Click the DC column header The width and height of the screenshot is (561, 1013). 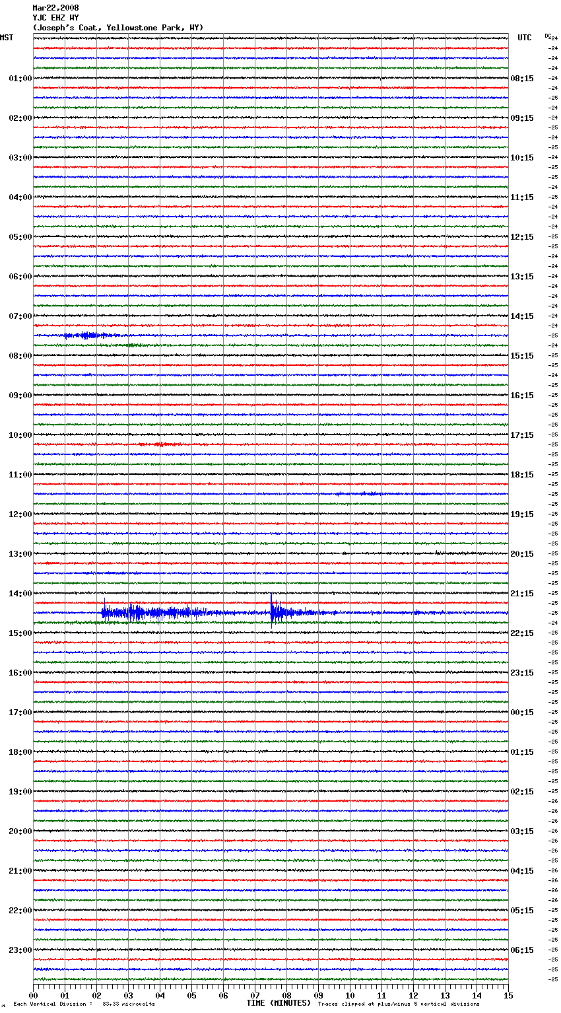(547, 36)
